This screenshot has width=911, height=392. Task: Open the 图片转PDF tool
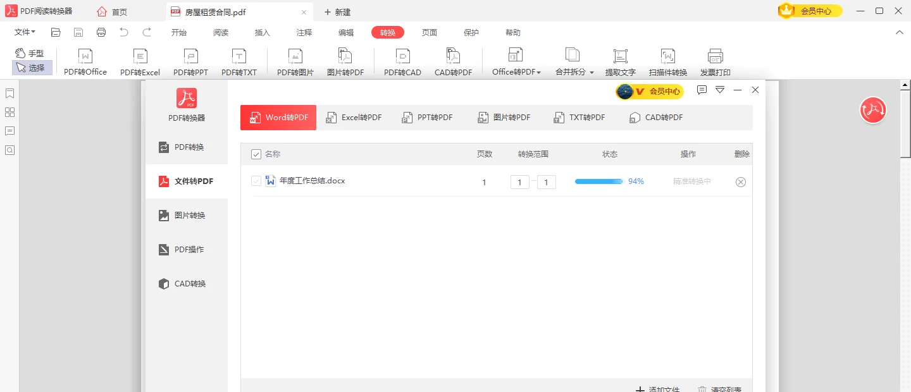345,63
